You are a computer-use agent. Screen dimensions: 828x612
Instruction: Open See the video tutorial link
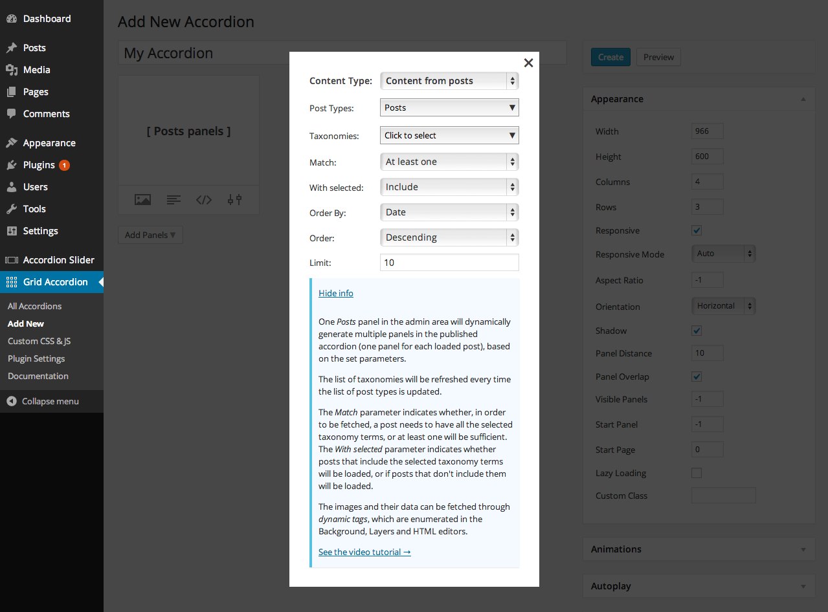(364, 552)
